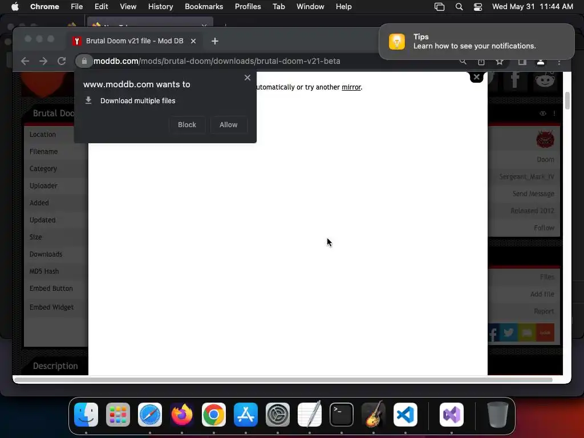The height and width of the screenshot is (438, 584).
Task: Click the Follow link
Action: (x=544, y=228)
